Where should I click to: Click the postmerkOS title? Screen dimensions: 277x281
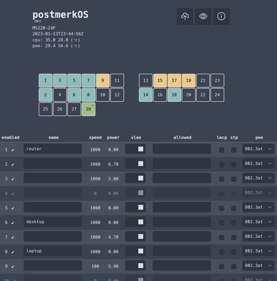coord(60,15)
